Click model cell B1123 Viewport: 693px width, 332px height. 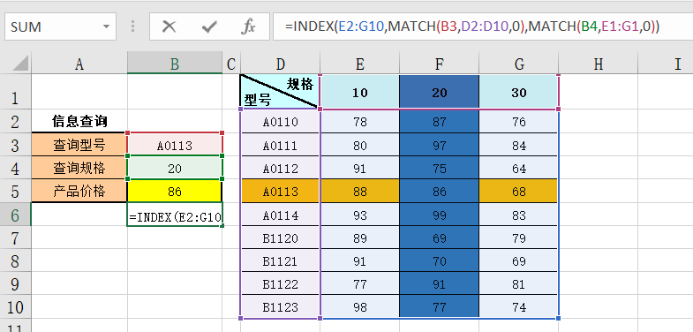[x=280, y=306]
